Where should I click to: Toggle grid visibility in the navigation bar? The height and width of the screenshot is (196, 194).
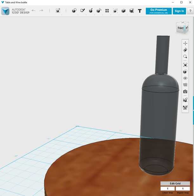(185, 85)
